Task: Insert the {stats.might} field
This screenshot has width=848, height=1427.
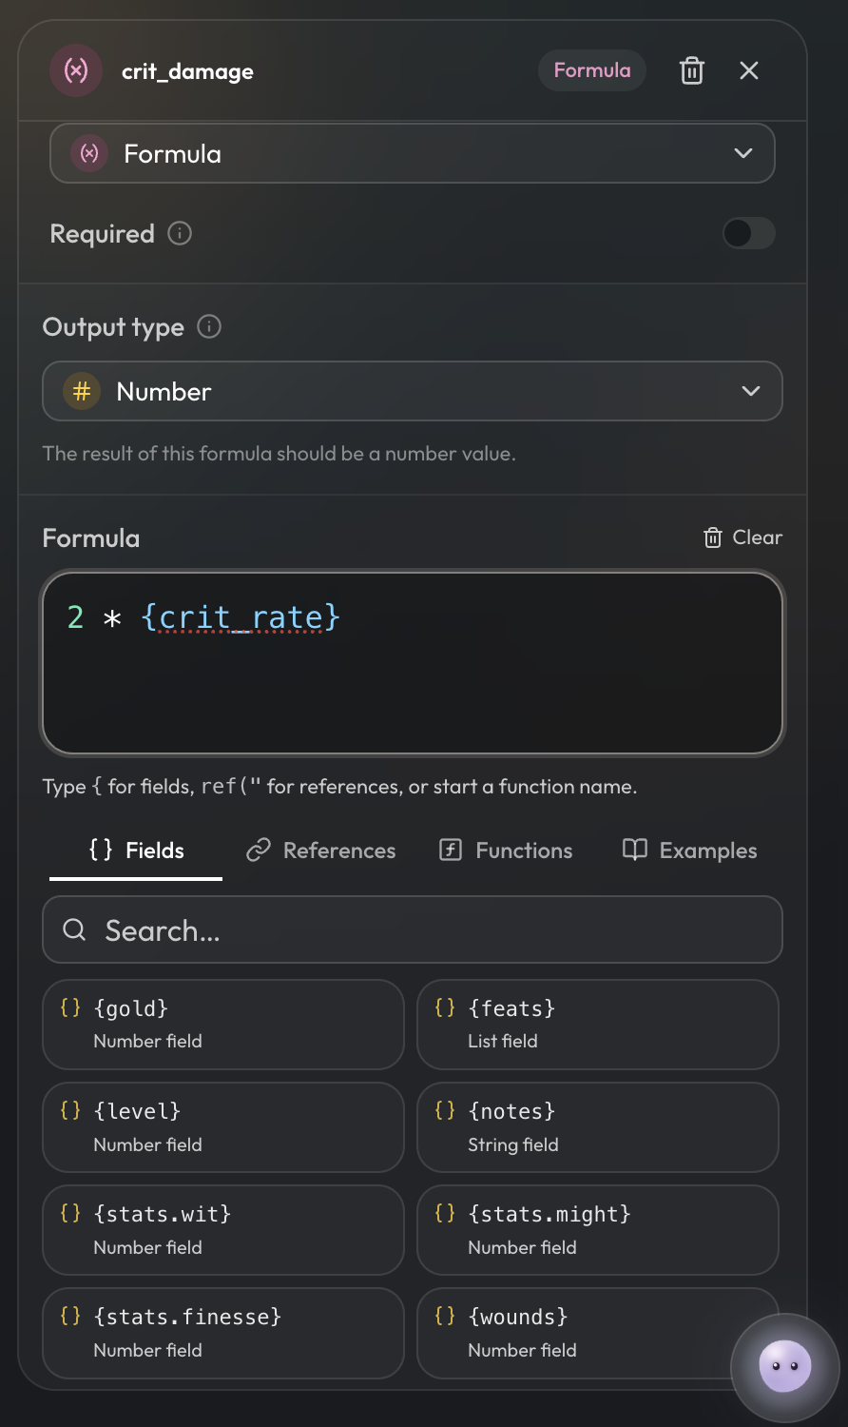Action: coord(598,1230)
